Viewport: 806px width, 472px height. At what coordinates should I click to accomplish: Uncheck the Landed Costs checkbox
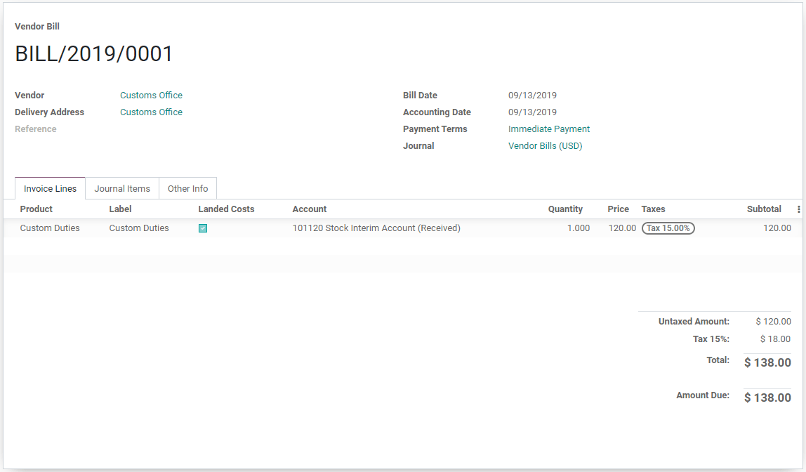(x=203, y=228)
